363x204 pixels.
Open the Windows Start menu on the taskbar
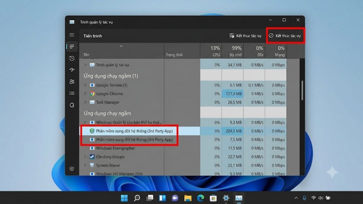[124, 198]
